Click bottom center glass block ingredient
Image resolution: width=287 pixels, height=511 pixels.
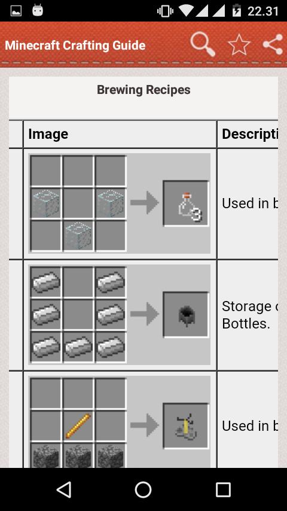pyautogui.click(x=78, y=236)
